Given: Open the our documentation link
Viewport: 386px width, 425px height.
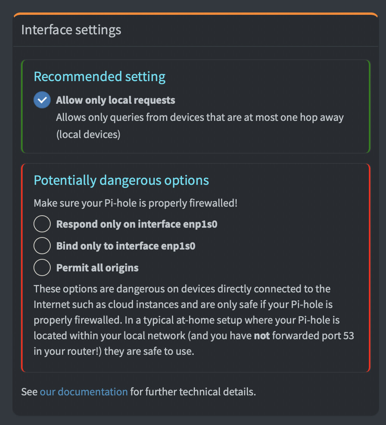Looking at the screenshot, I should point(83,391).
